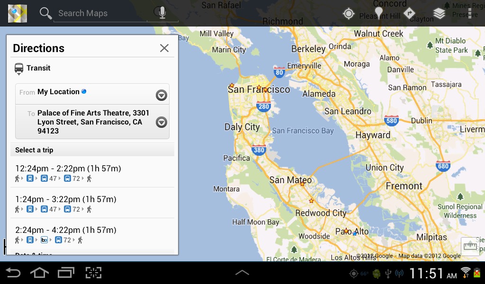The width and height of the screenshot is (485, 284).
Task: Tap the Select a trip header
Action: pyautogui.click(x=92, y=150)
